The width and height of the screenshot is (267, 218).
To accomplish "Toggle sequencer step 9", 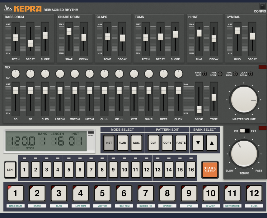I will [113, 170].
